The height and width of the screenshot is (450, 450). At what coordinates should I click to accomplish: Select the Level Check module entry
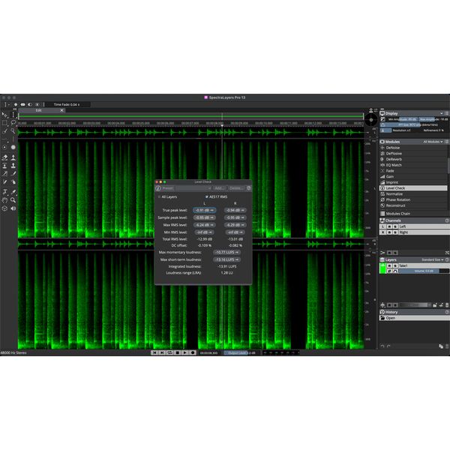(x=413, y=188)
